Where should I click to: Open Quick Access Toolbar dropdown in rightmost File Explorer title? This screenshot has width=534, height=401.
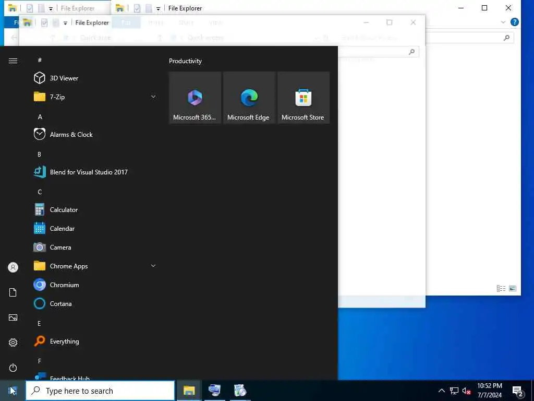pyautogui.click(x=158, y=8)
